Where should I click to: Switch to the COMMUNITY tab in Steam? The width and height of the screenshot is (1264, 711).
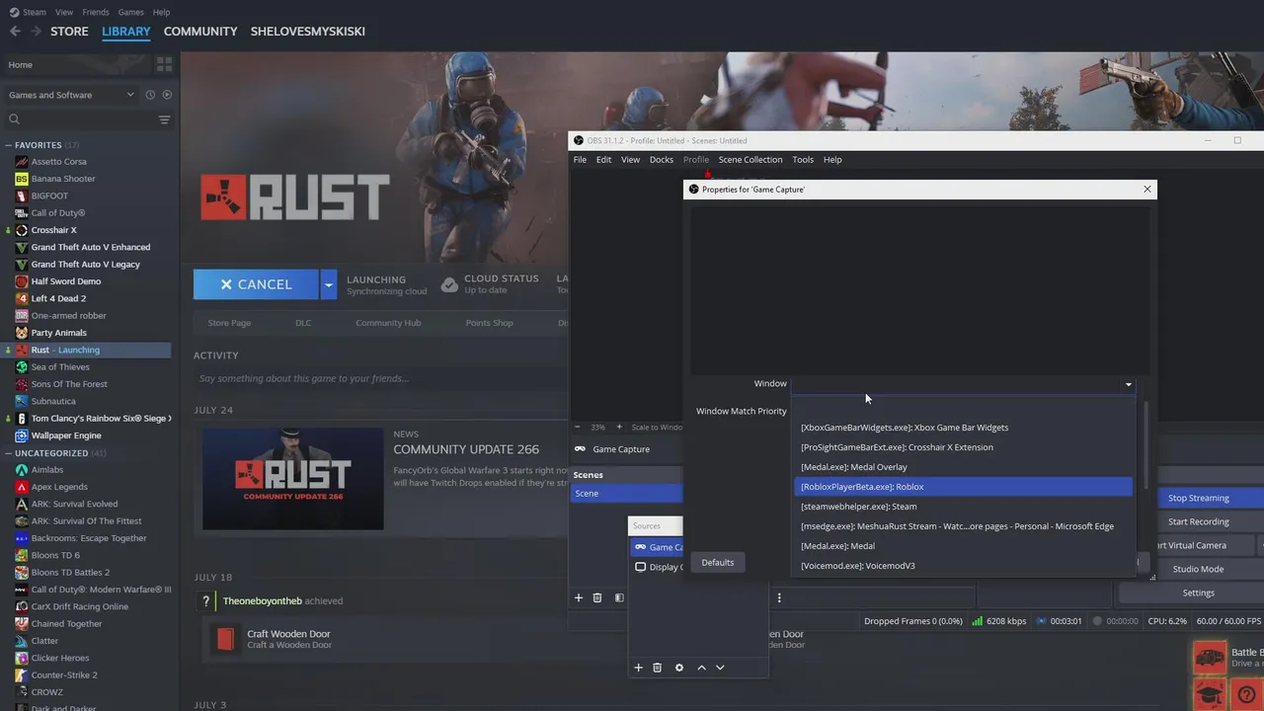pyautogui.click(x=200, y=32)
